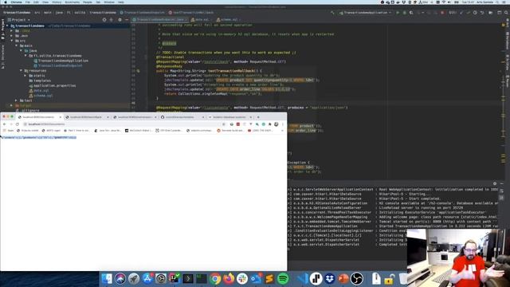Open Visual Studio Code from the Dock

point(302,279)
